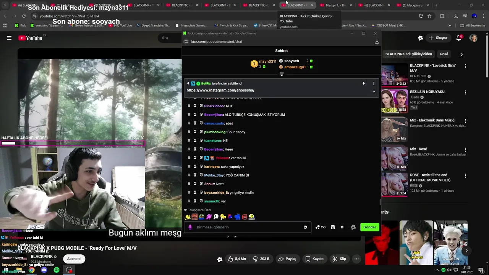Click the microphone icon in chat box

(x=190, y=227)
